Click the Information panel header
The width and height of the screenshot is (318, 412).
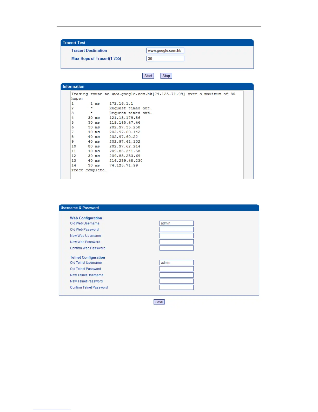click(x=157, y=86)
